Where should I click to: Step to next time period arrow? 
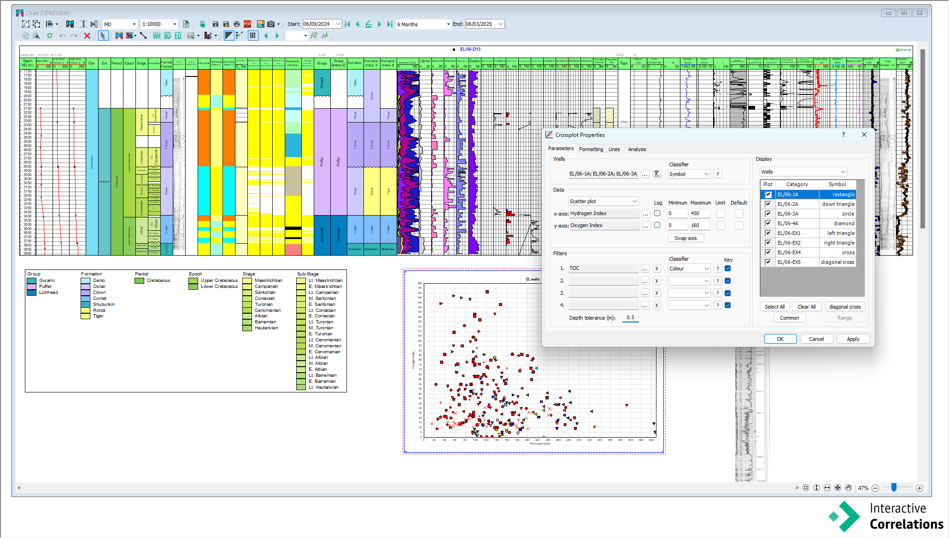[x=380, y=24]
